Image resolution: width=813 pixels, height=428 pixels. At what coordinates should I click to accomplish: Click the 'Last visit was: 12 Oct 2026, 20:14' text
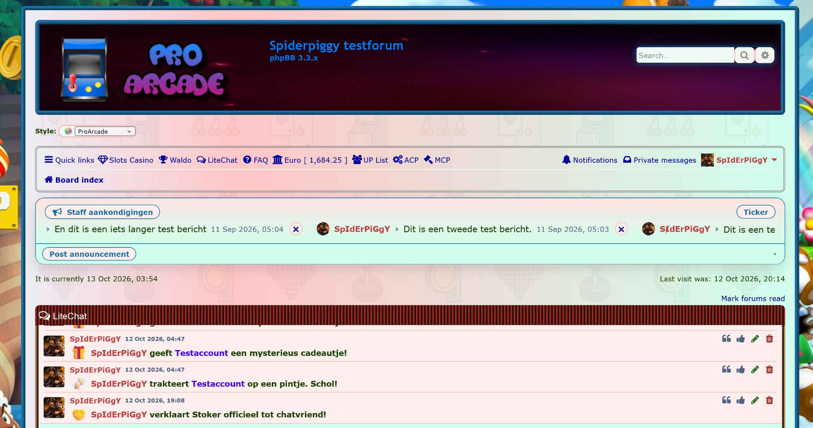[x=722, y=279]
